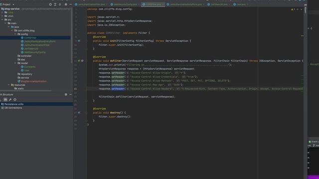Click gutter implements icon beside doFilter method
Viewport: 319px width, 179px height.
79,61
